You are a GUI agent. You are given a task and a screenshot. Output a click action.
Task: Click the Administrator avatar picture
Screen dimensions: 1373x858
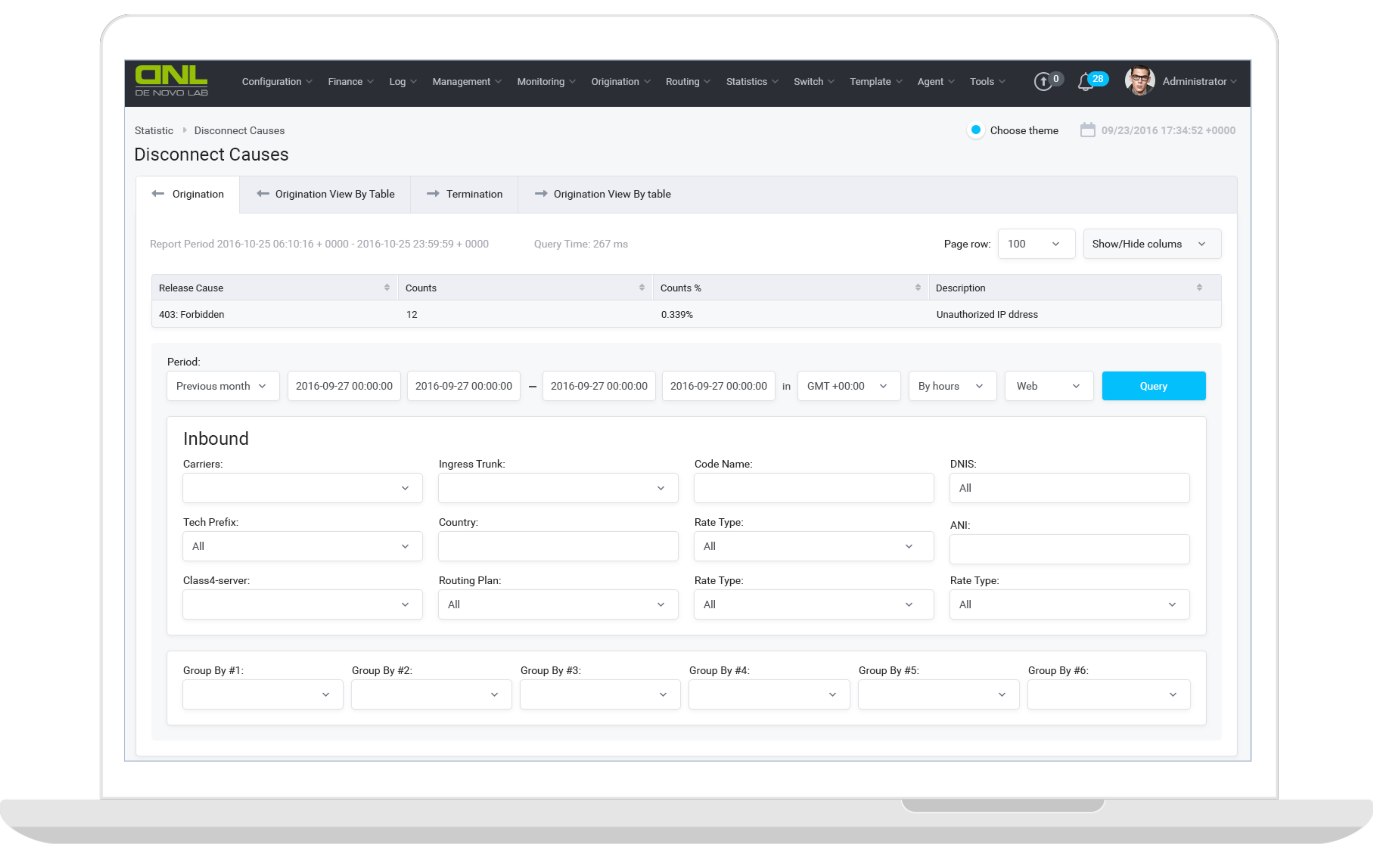pyautogui.click(x=1139, y=81)
